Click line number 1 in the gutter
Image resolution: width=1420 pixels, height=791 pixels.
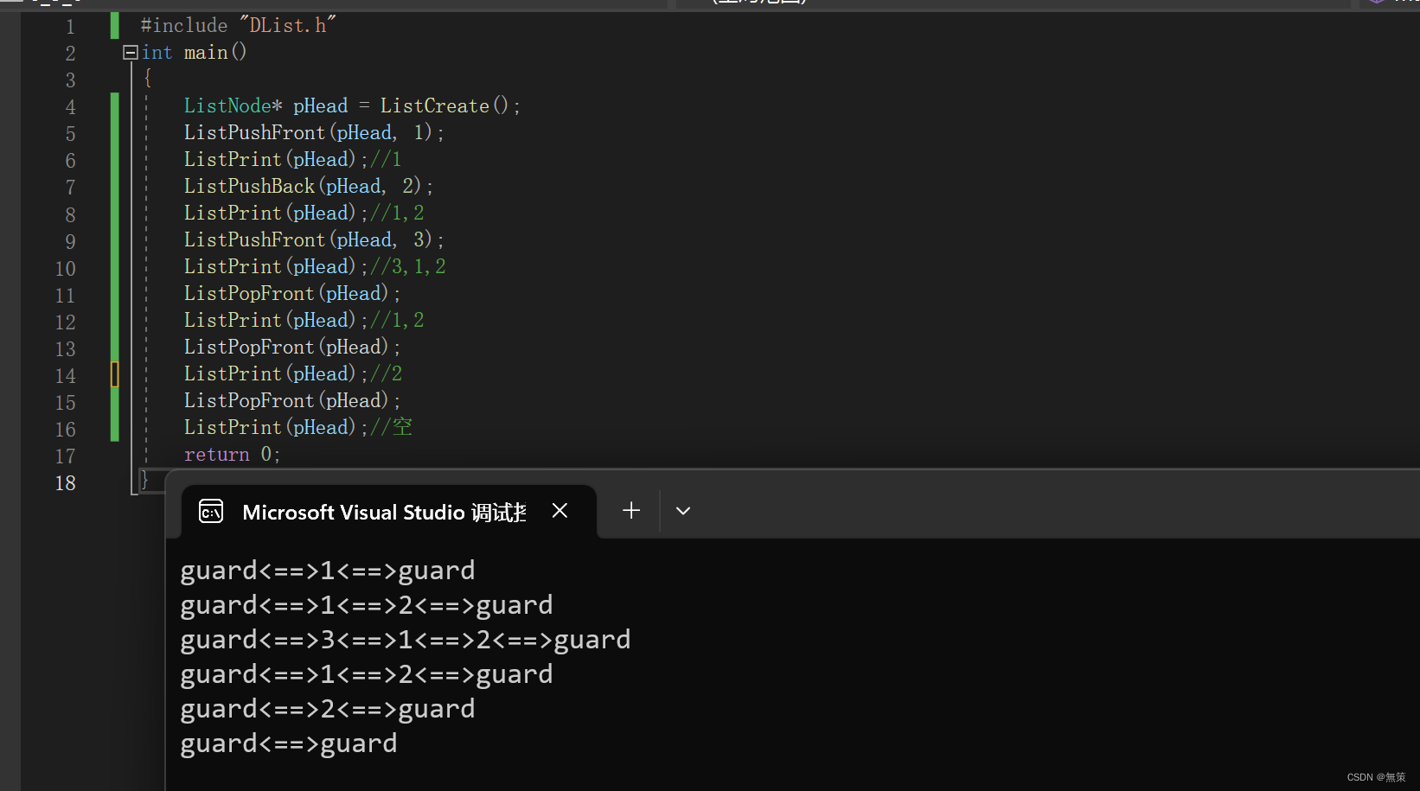point(70,27)
